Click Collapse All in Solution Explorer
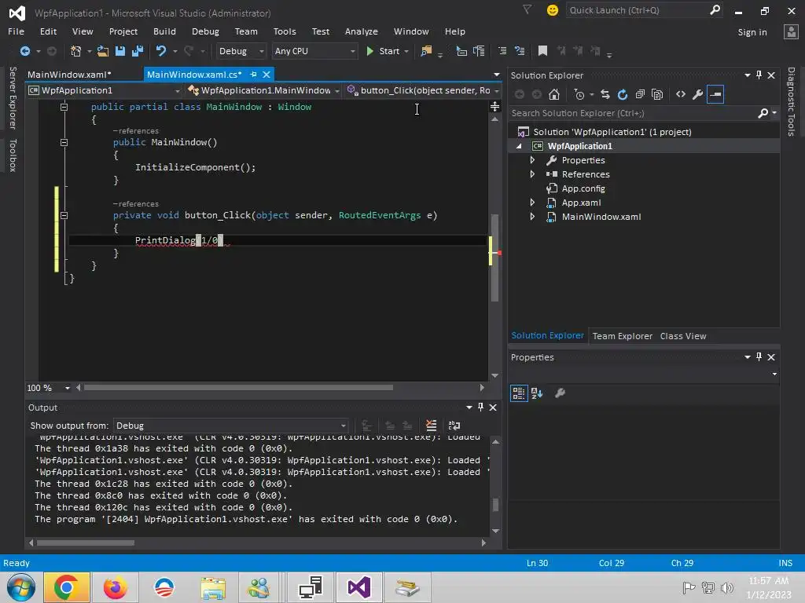 click(640, 94)
